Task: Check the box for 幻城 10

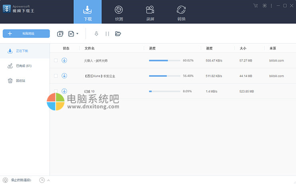Action: (56, 91)
